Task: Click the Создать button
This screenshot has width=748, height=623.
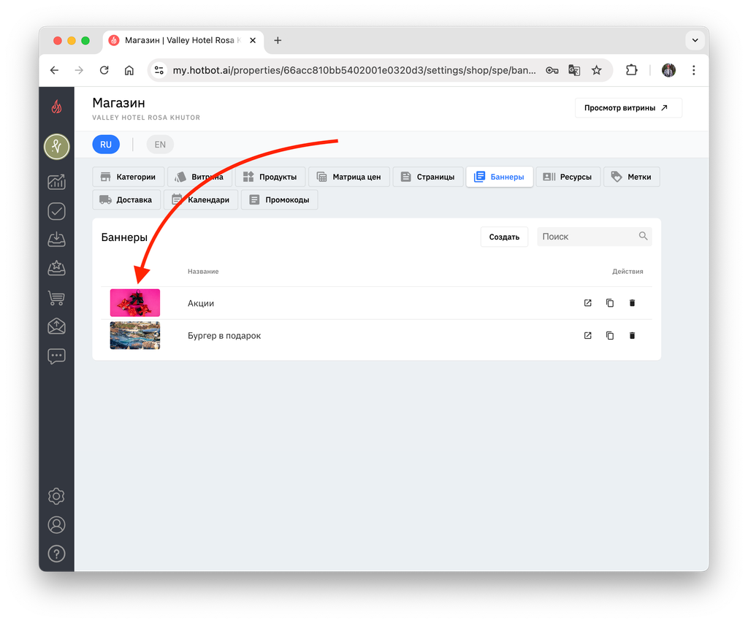Action: 504,237
